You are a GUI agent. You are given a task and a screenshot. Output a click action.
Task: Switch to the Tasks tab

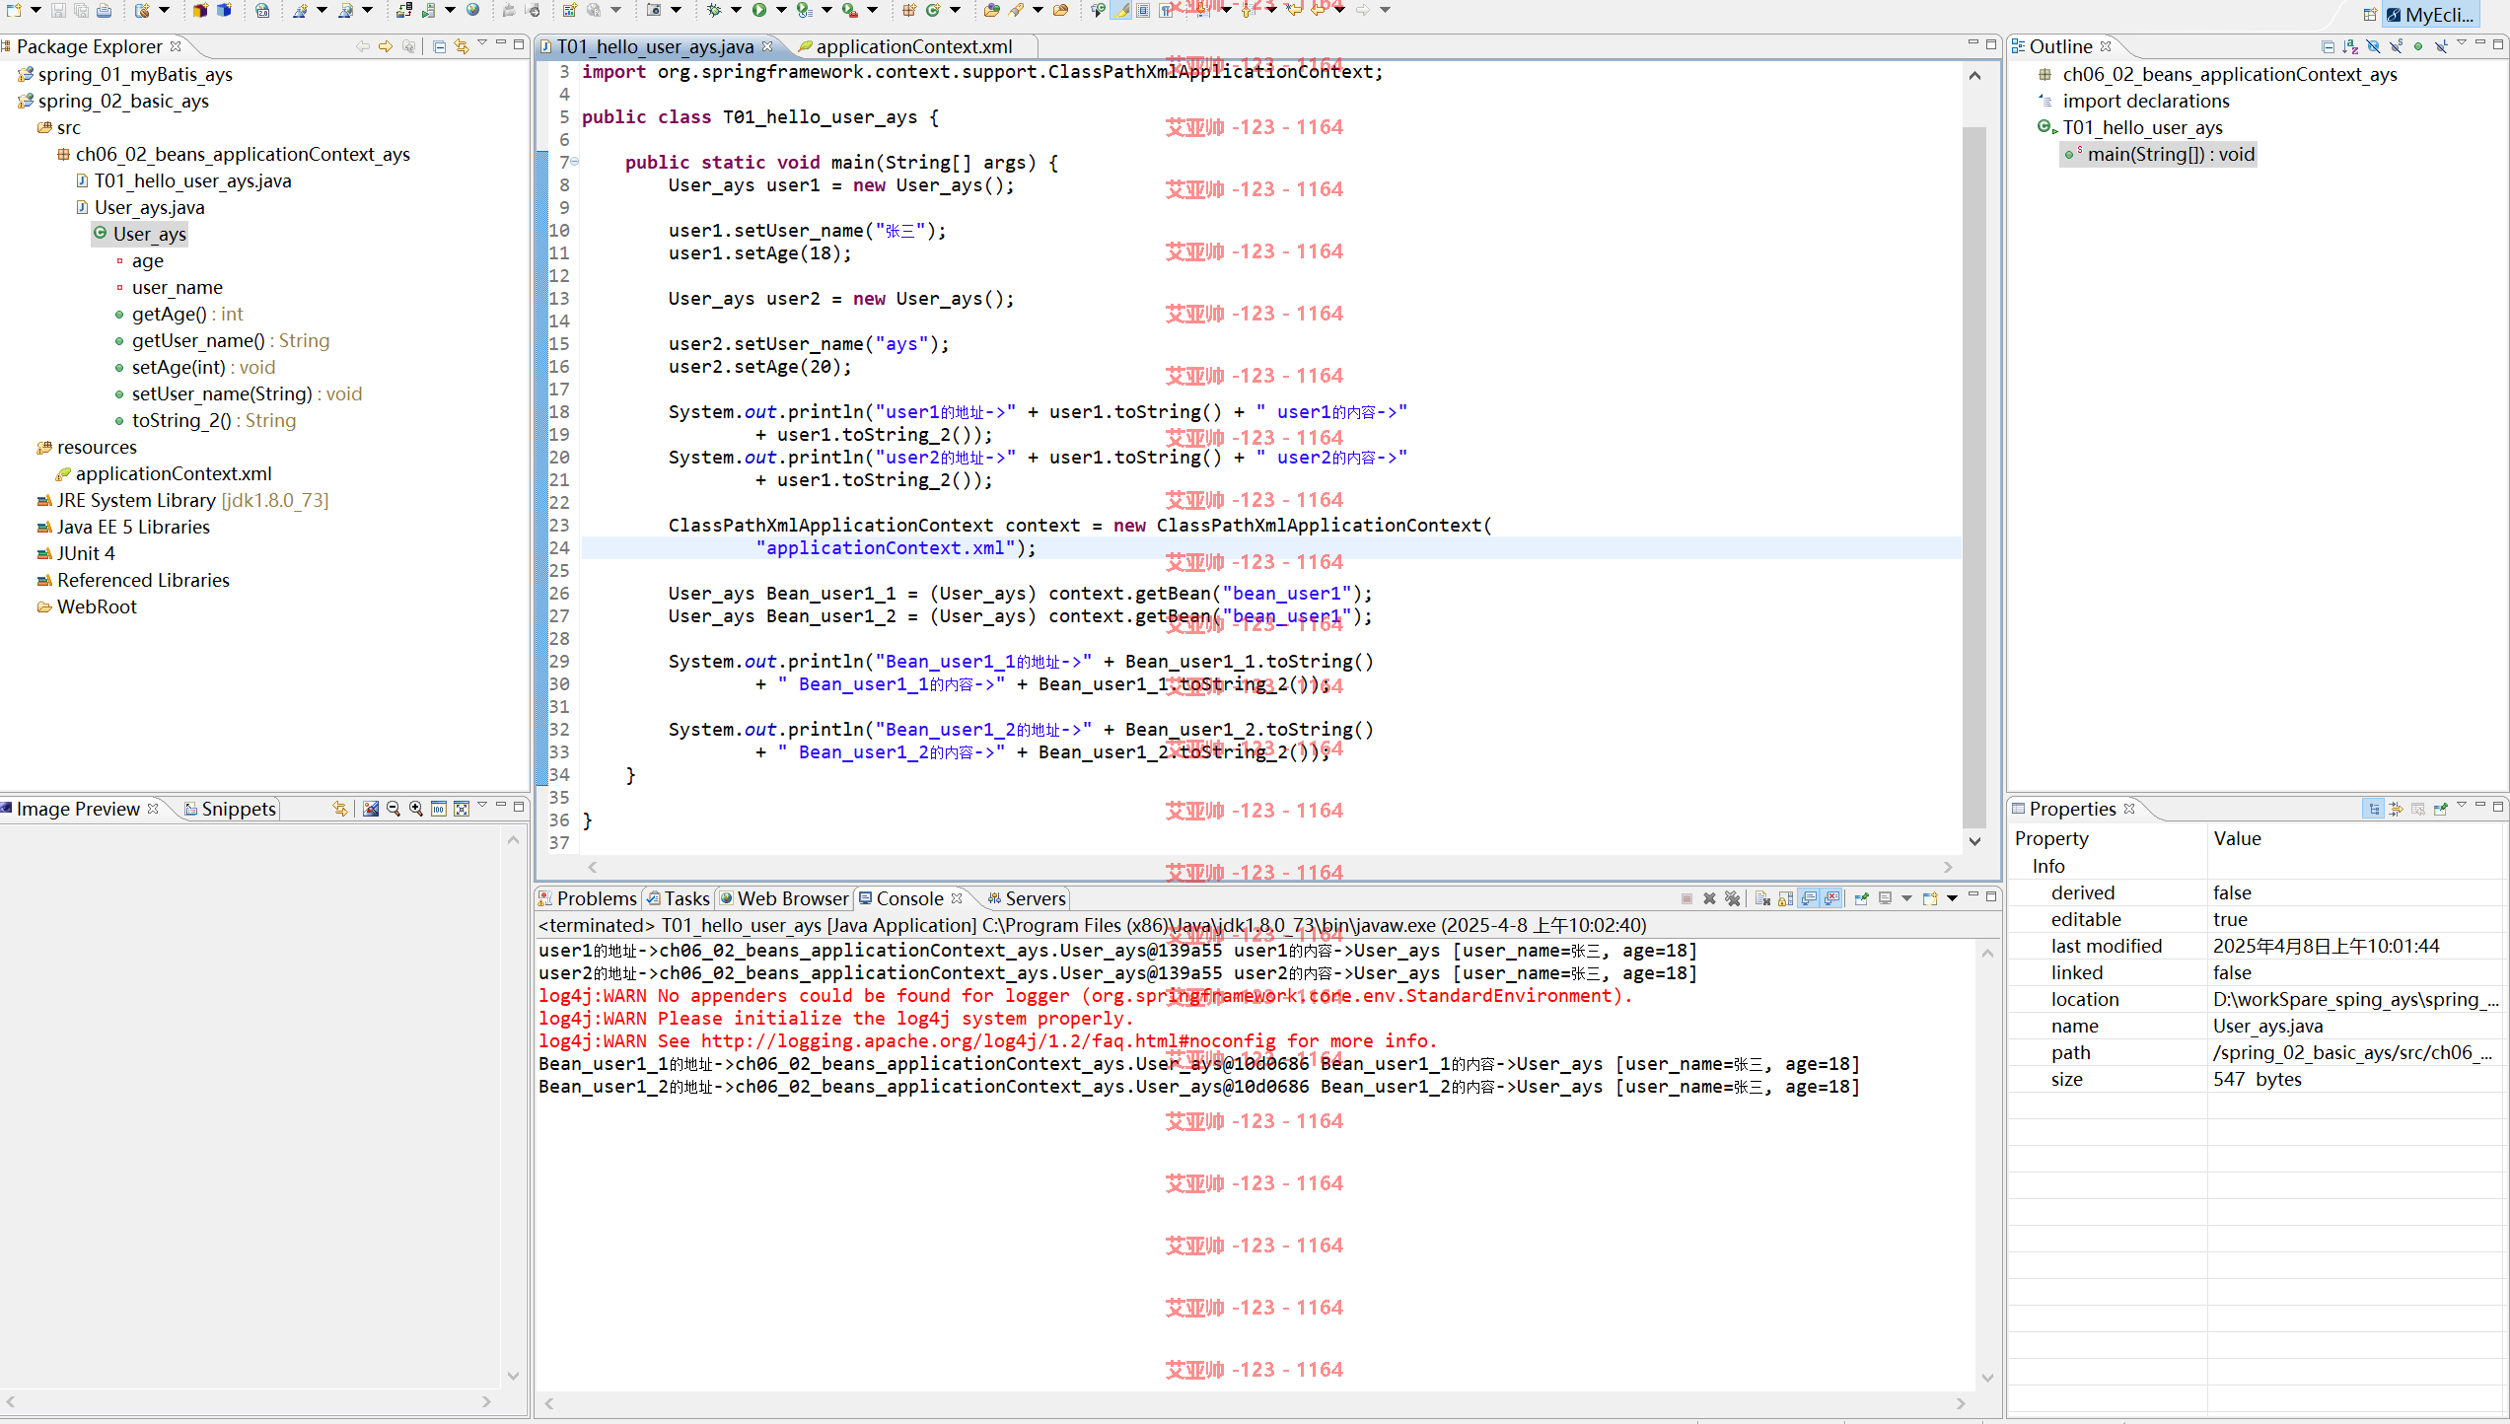679,898
